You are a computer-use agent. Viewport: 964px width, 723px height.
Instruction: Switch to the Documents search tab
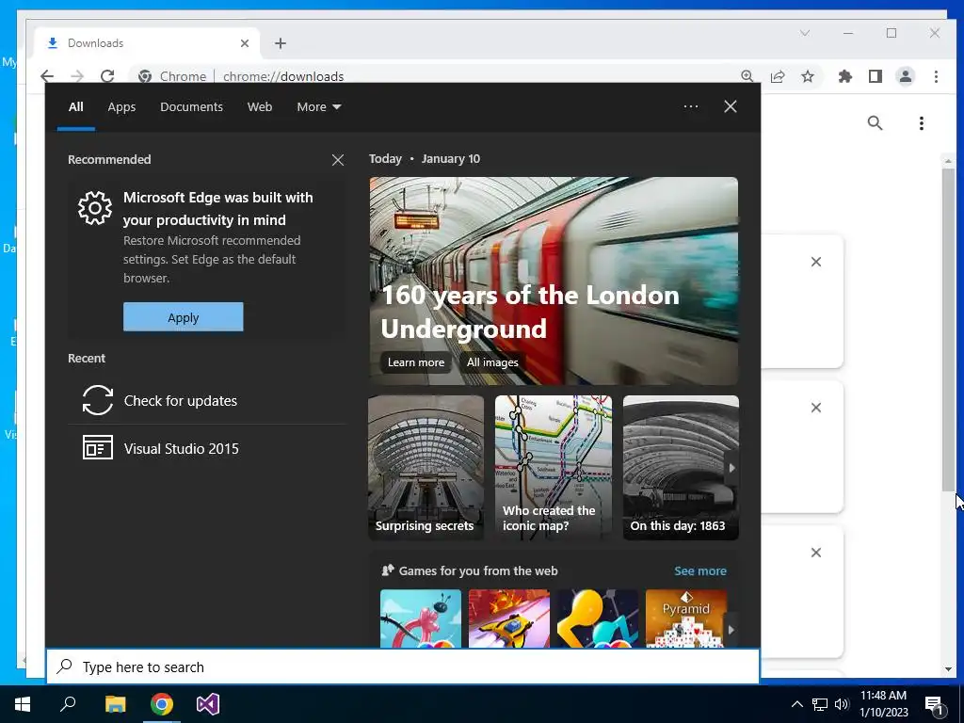[x=191, y=107]
